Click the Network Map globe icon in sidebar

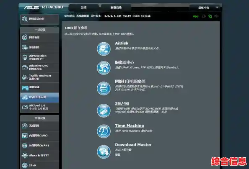25,37
